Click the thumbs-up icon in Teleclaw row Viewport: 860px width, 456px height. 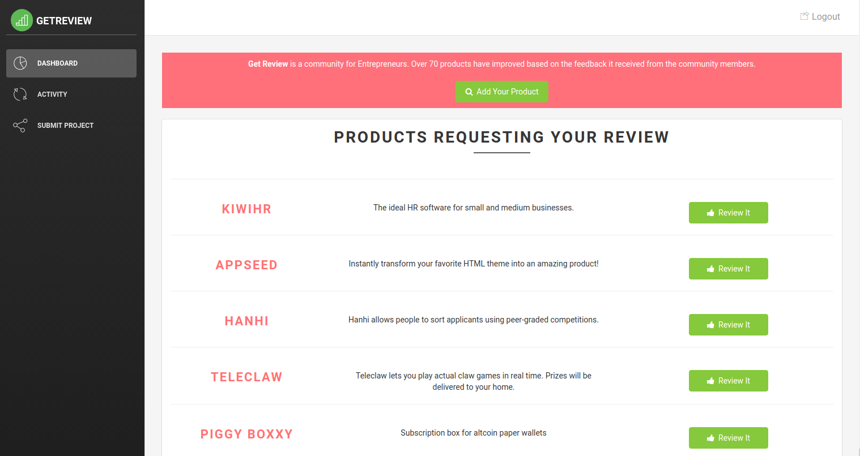pyautogui.click(x=710, y=381)
